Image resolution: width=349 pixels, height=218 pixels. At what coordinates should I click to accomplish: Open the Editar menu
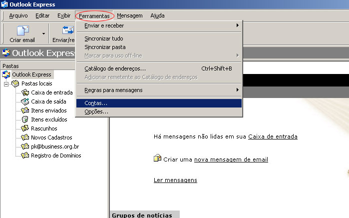coord(42,15)
